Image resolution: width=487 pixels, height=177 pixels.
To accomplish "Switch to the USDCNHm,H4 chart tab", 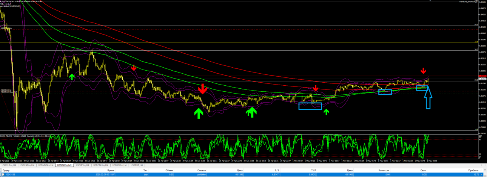I will (x=102, y=165).
